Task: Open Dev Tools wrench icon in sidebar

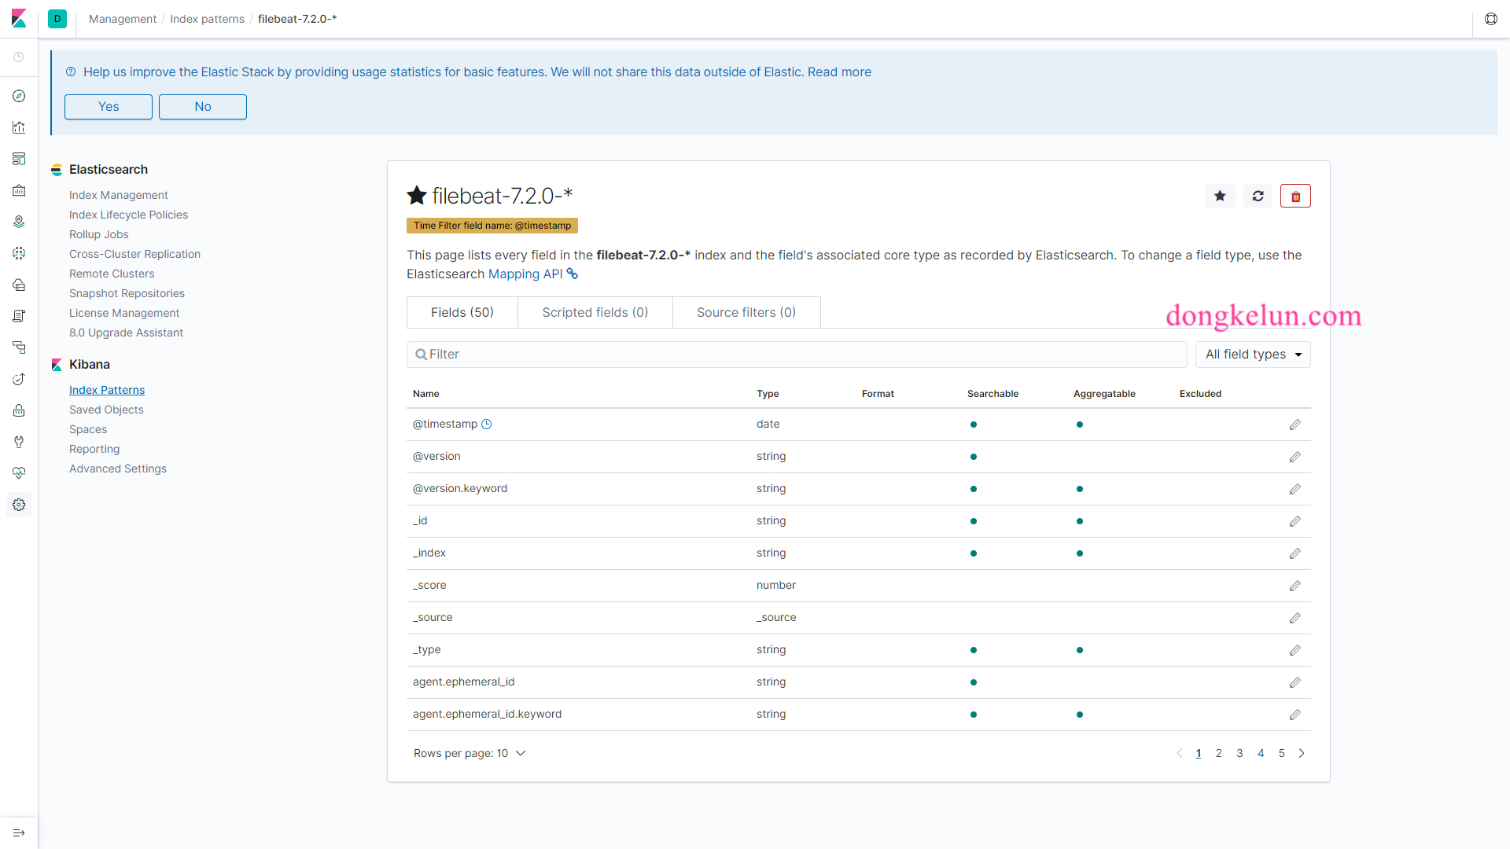Action: coord(19,442)
